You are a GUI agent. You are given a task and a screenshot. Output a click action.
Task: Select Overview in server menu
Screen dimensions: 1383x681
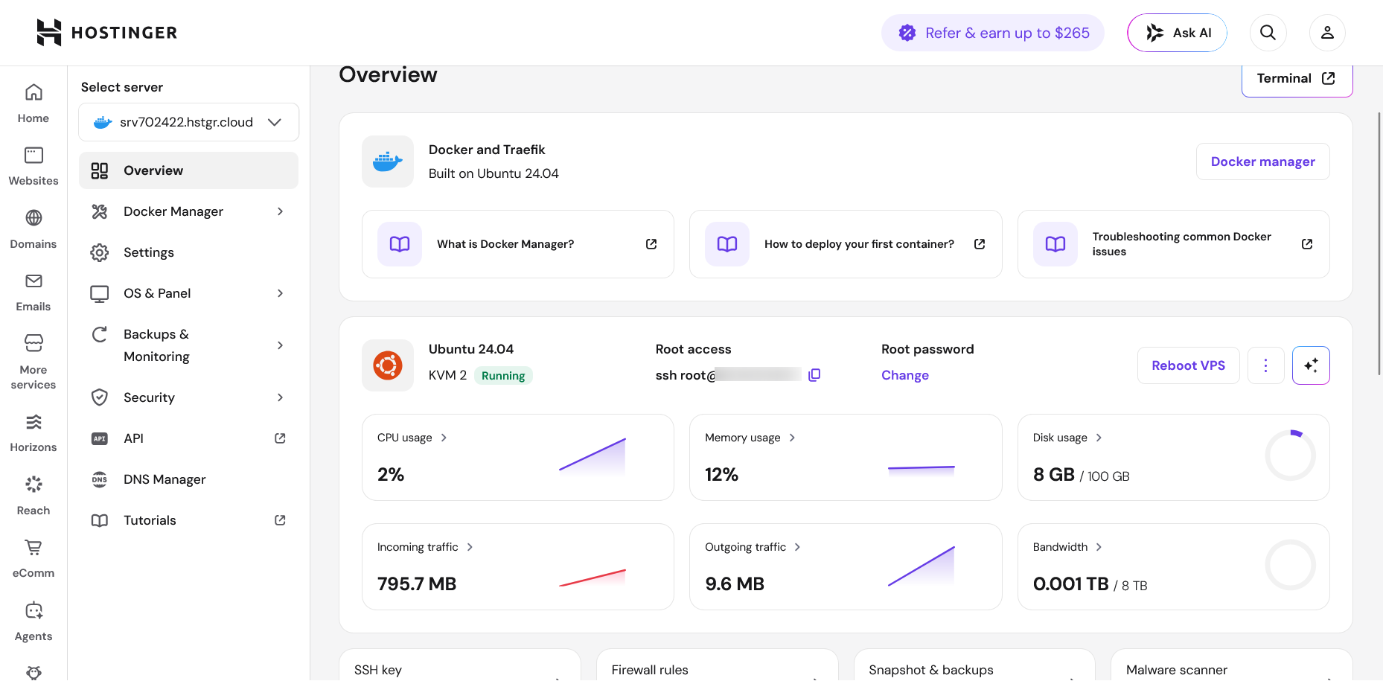click(x=189, y=170)
